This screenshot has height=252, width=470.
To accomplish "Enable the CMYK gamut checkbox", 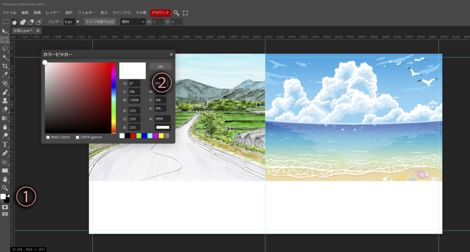I will pos(78,137).
